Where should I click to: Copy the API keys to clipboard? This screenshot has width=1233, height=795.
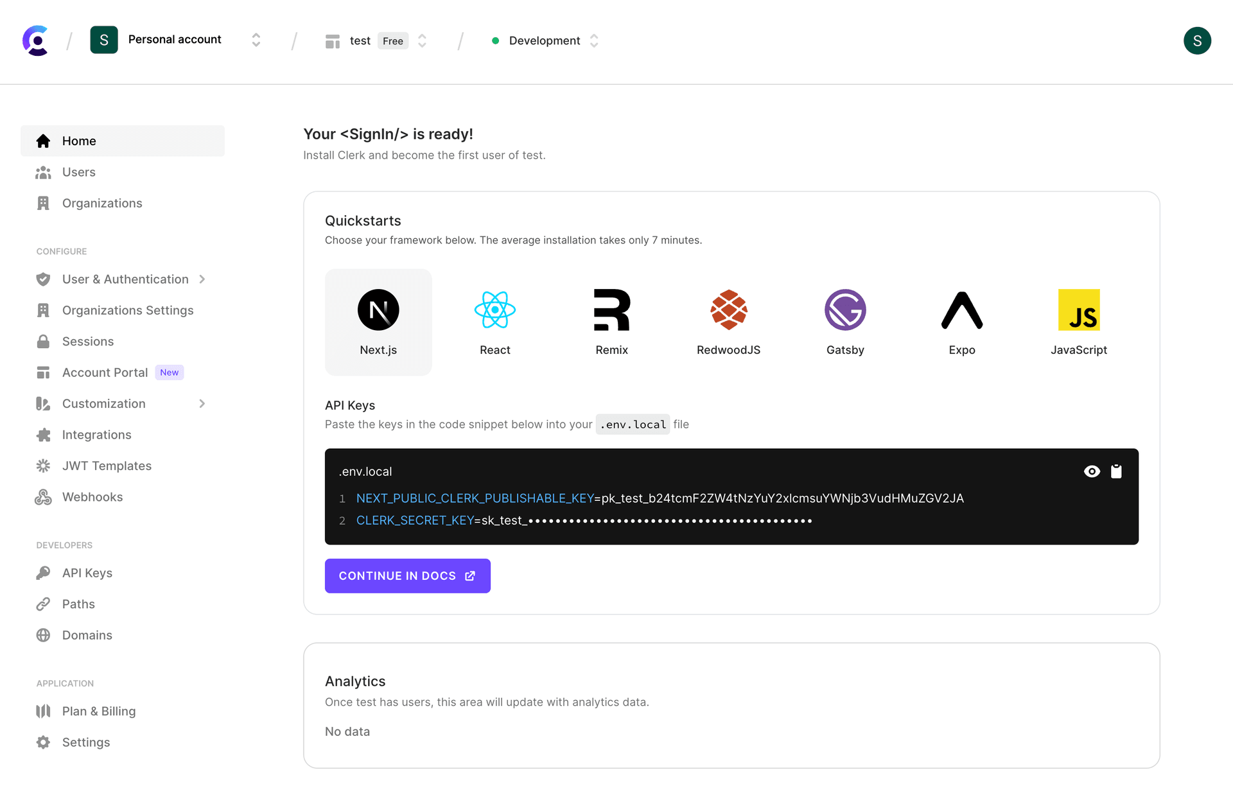(1117, 471)
